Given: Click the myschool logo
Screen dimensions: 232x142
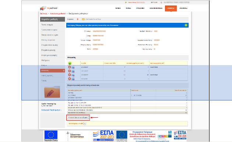Looking at the screenshot, I should tap(49, 8).
